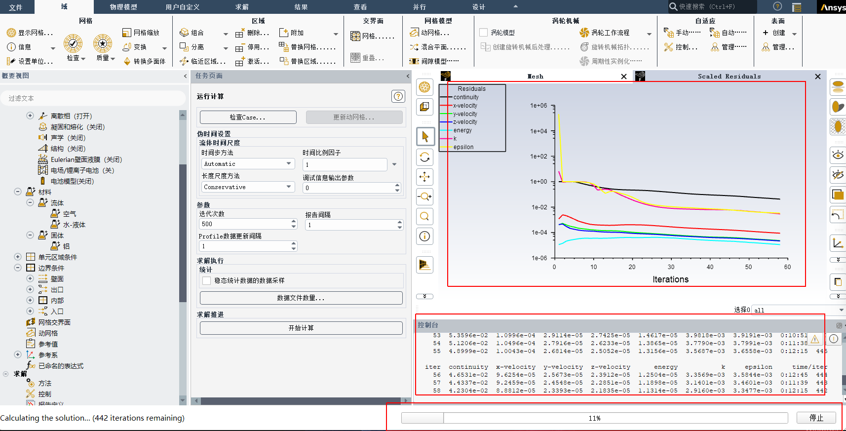846x431 pixels.
Task: Click 手动 manual adaption tool
Action: click(x=669, y=33)
